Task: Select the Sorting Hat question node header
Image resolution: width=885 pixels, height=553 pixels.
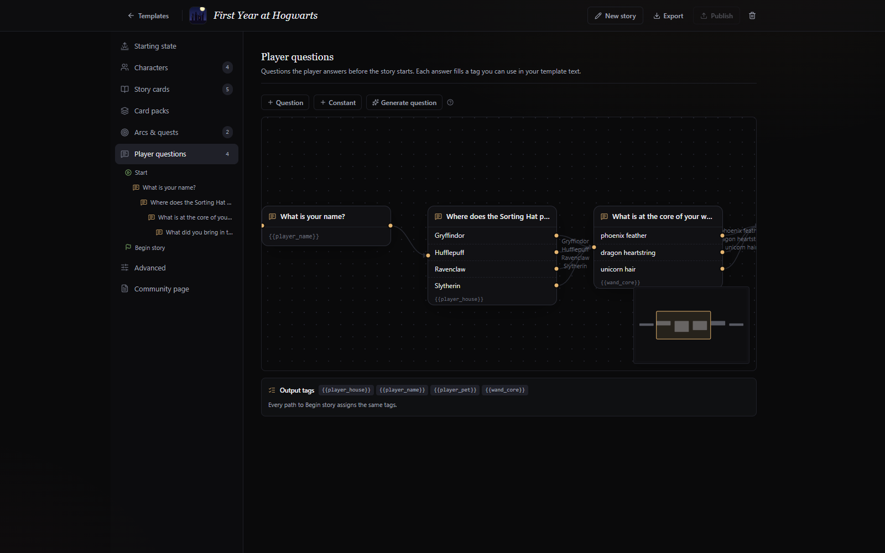Action: [492, 217]
